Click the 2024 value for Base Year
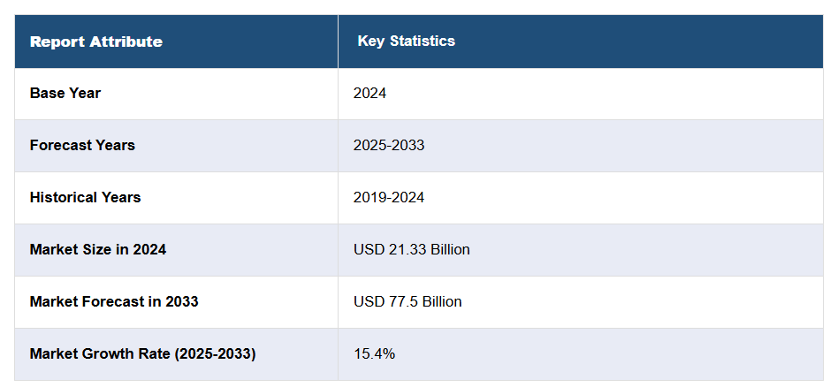830x387 pixels. click(369, 93)
